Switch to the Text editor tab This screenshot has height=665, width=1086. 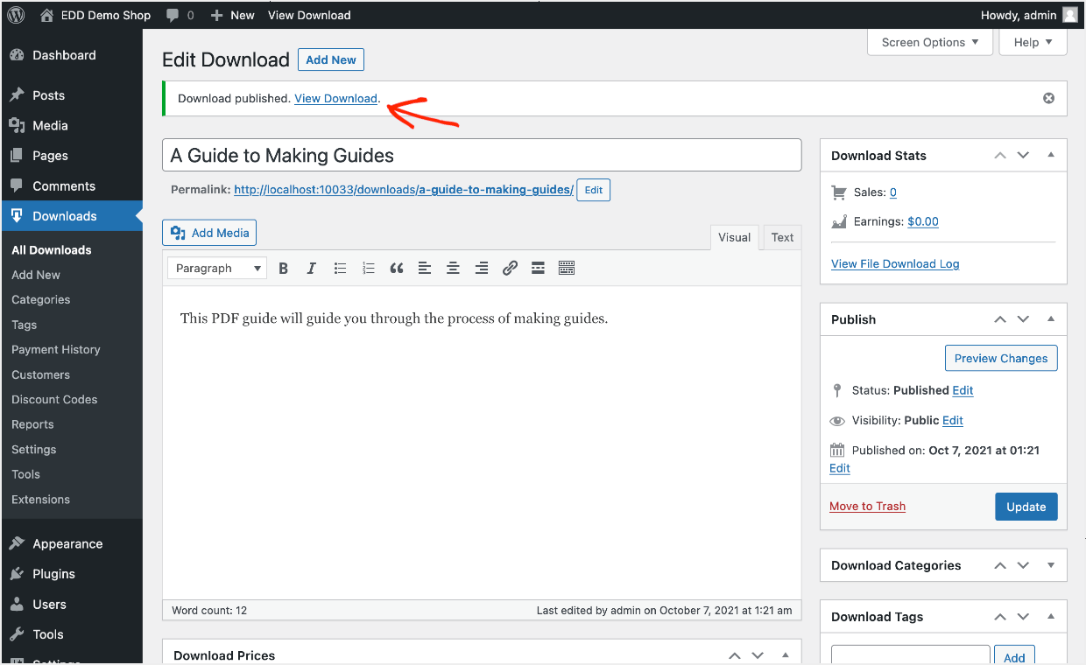(781, 236)
